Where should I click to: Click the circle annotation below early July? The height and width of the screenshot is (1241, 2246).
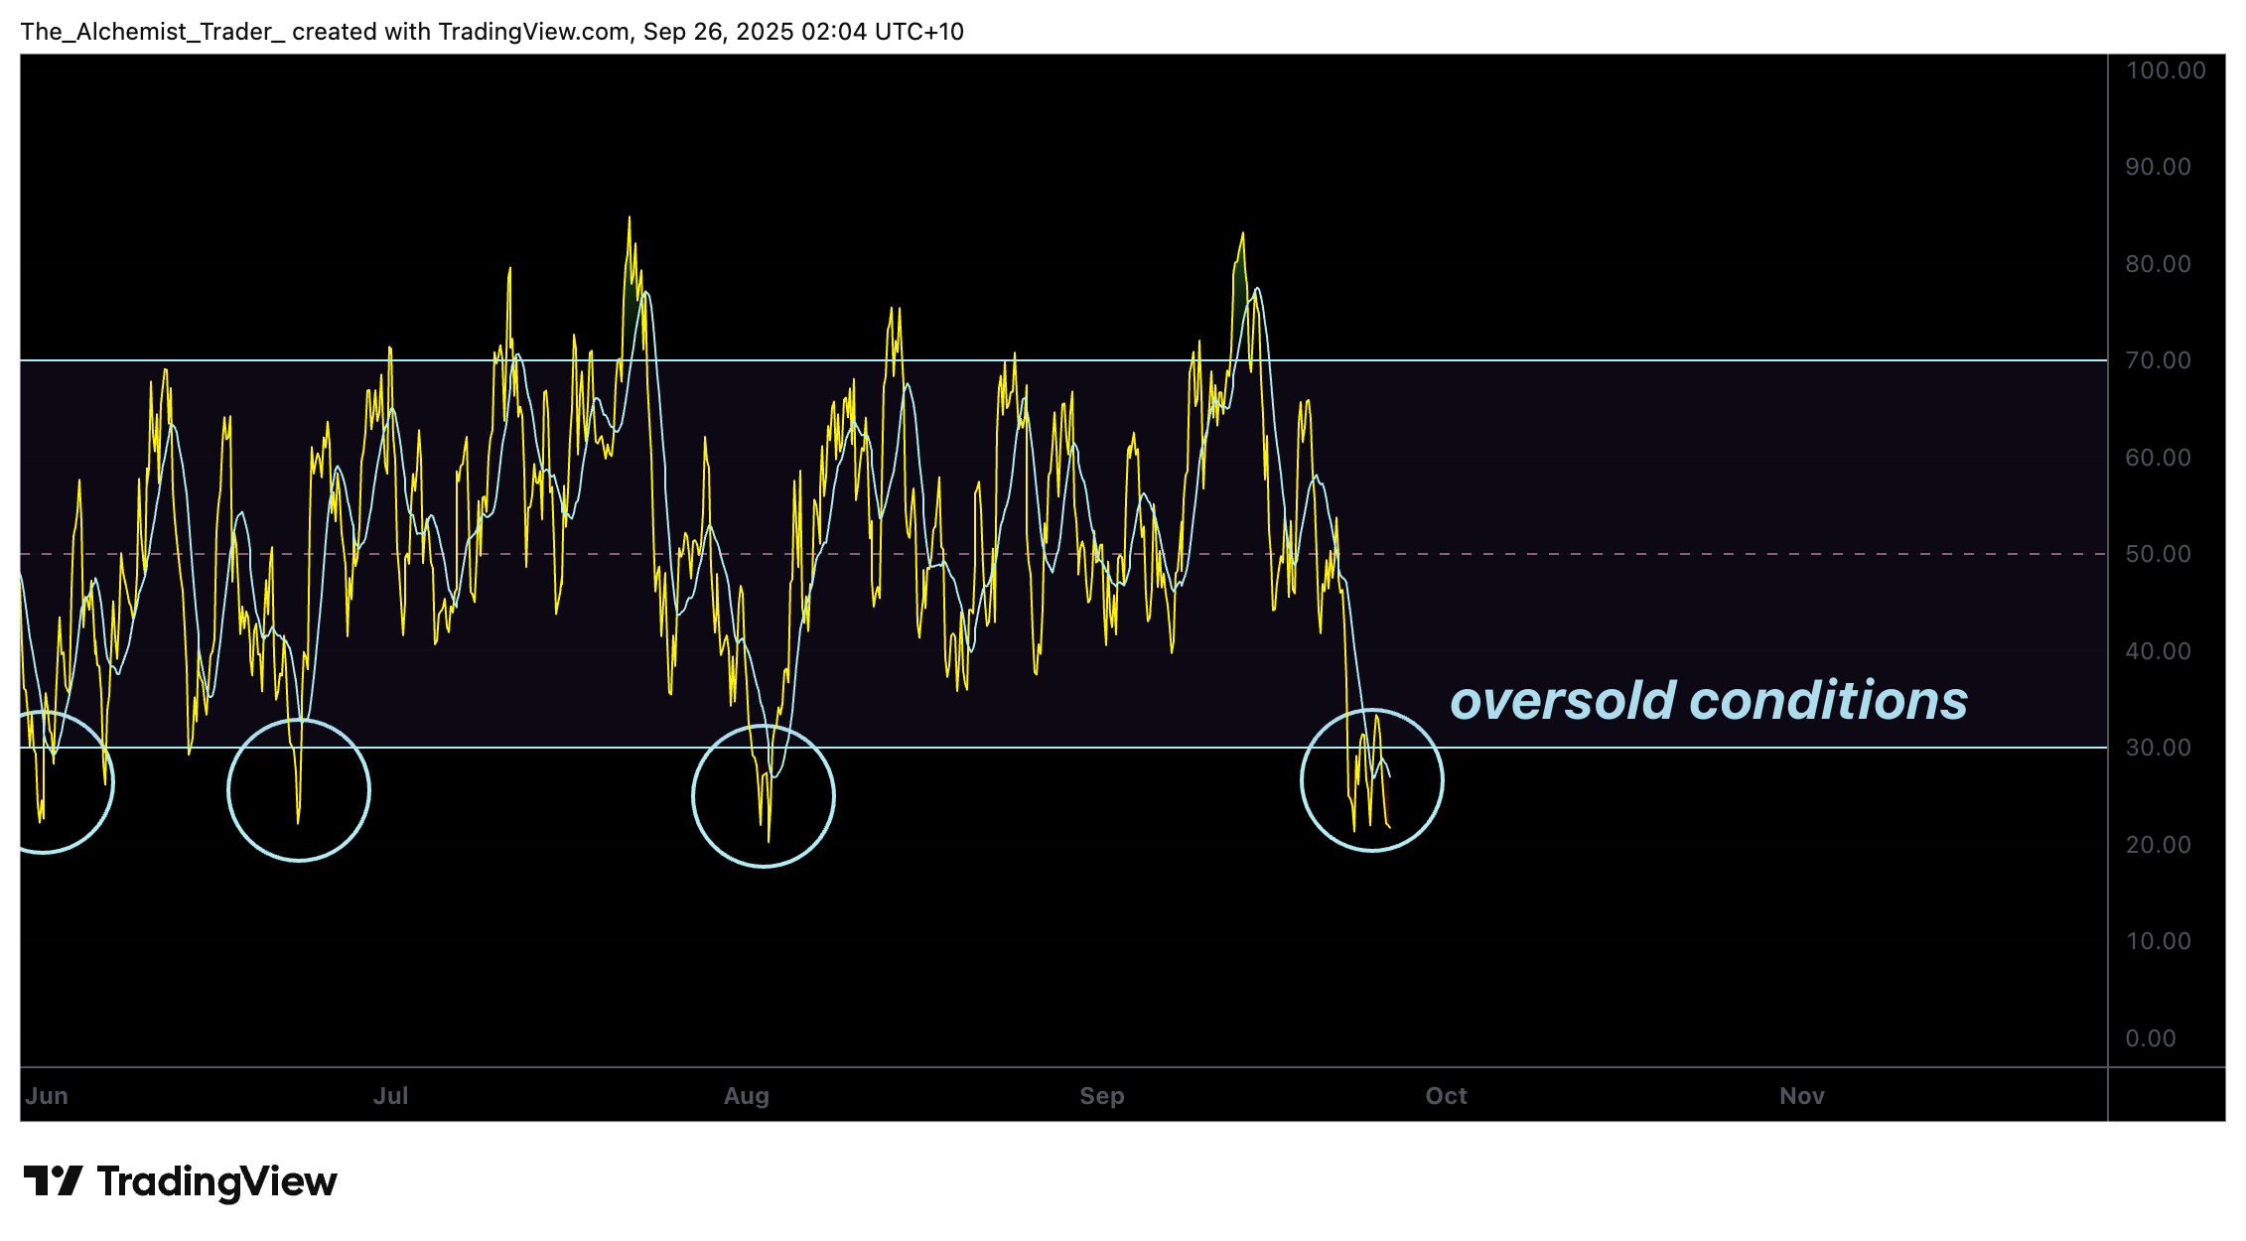(x=298, y=789)
